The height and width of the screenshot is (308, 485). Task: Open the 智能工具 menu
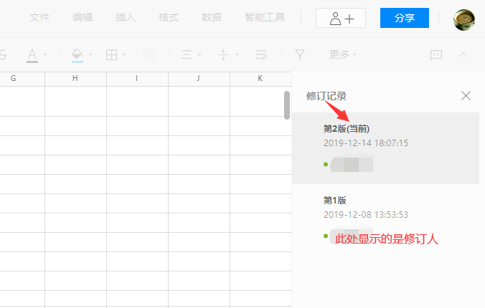click(x=265, y=18)
